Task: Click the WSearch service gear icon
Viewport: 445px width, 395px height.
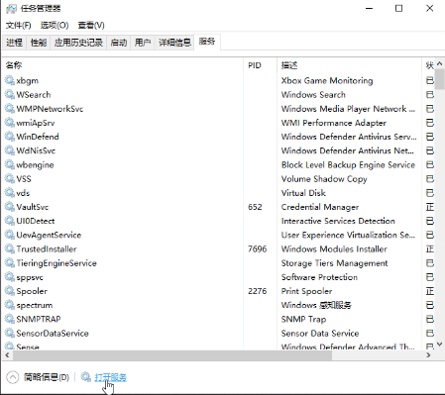Action: coord(10,94)
